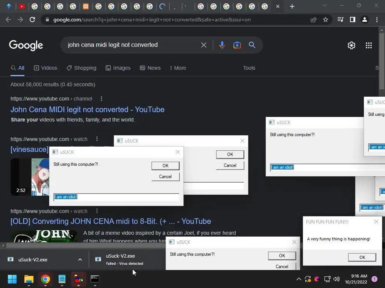Viewport: 385px width, 288px height.
Task: Click Cancel in the frontmost uSUCK dialog
Action: [x=165, y=177]
